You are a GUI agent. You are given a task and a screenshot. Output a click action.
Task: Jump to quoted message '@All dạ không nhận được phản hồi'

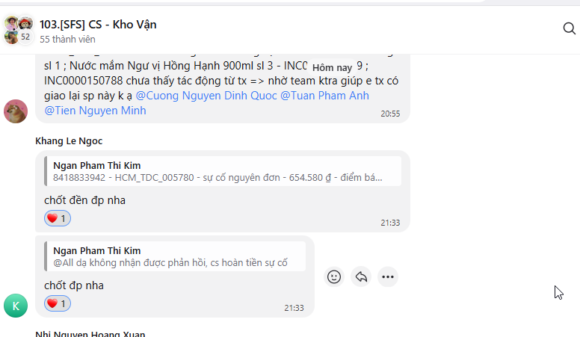(x=175, y=256)
